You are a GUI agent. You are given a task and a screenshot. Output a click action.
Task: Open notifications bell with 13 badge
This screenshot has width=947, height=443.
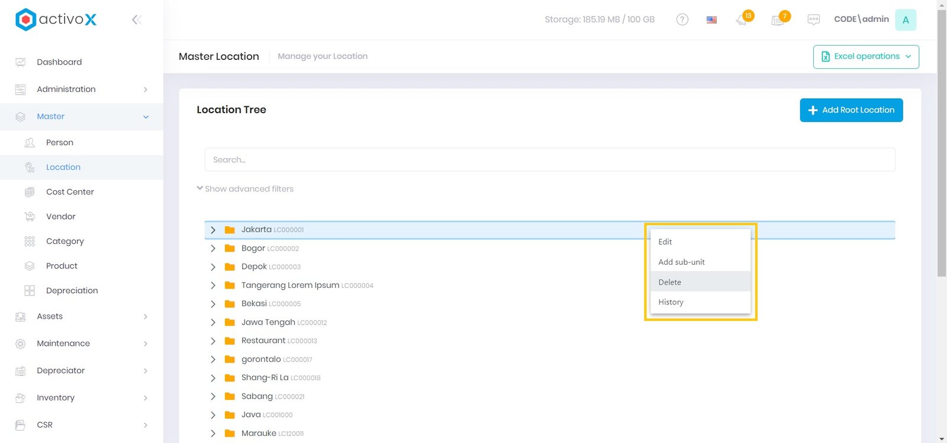coord(742,20)
